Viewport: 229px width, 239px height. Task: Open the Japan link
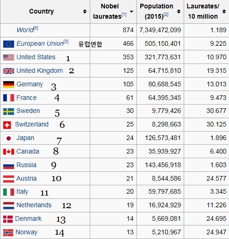click(25, 138)
